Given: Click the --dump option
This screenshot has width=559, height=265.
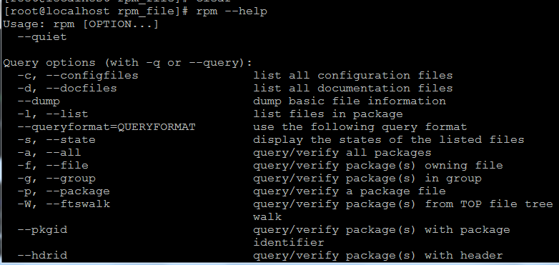Looking at the screenshot, I should point(39,101).
